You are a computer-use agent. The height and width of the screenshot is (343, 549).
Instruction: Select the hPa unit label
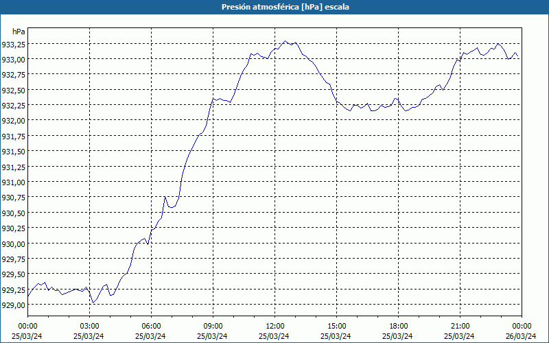click(x=19, y=32)
